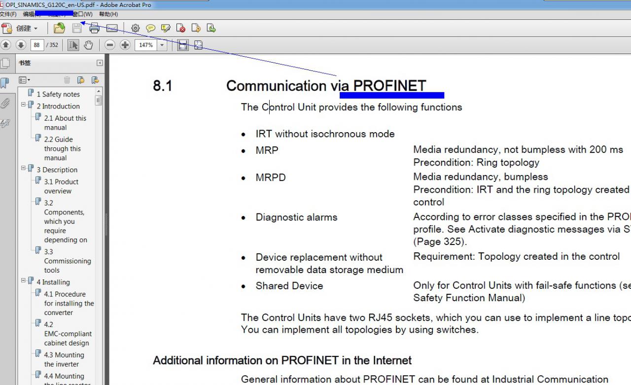
Task: Select bookmark 2.2 Guide through this manual
Action: point(63,148)
